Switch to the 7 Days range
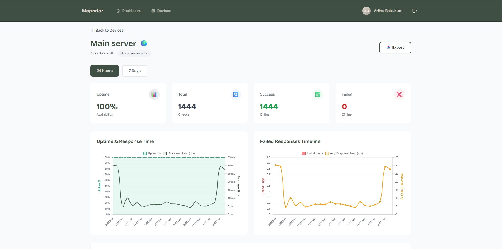 [134, 71]
